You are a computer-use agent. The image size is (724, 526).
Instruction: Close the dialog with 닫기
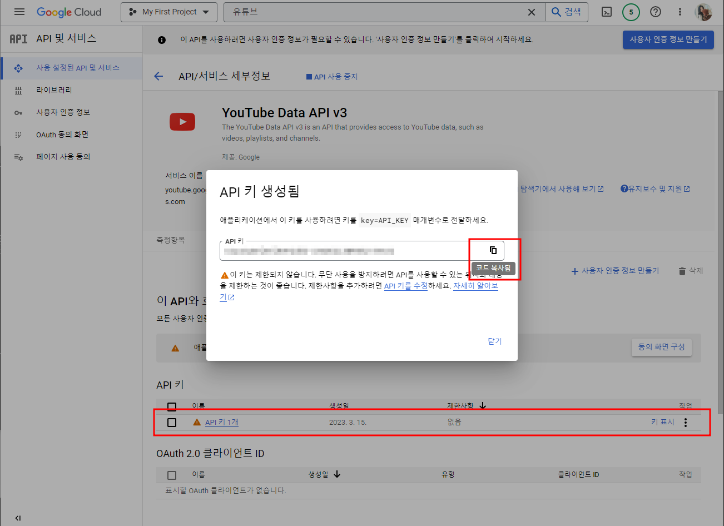(x=494, y=341)
